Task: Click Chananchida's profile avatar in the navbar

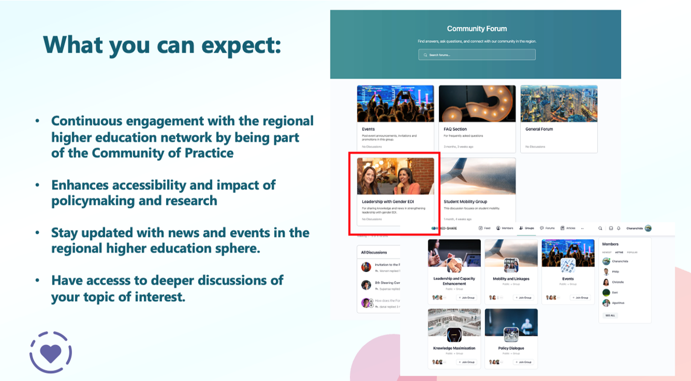Action: click(x=648, y=228)
